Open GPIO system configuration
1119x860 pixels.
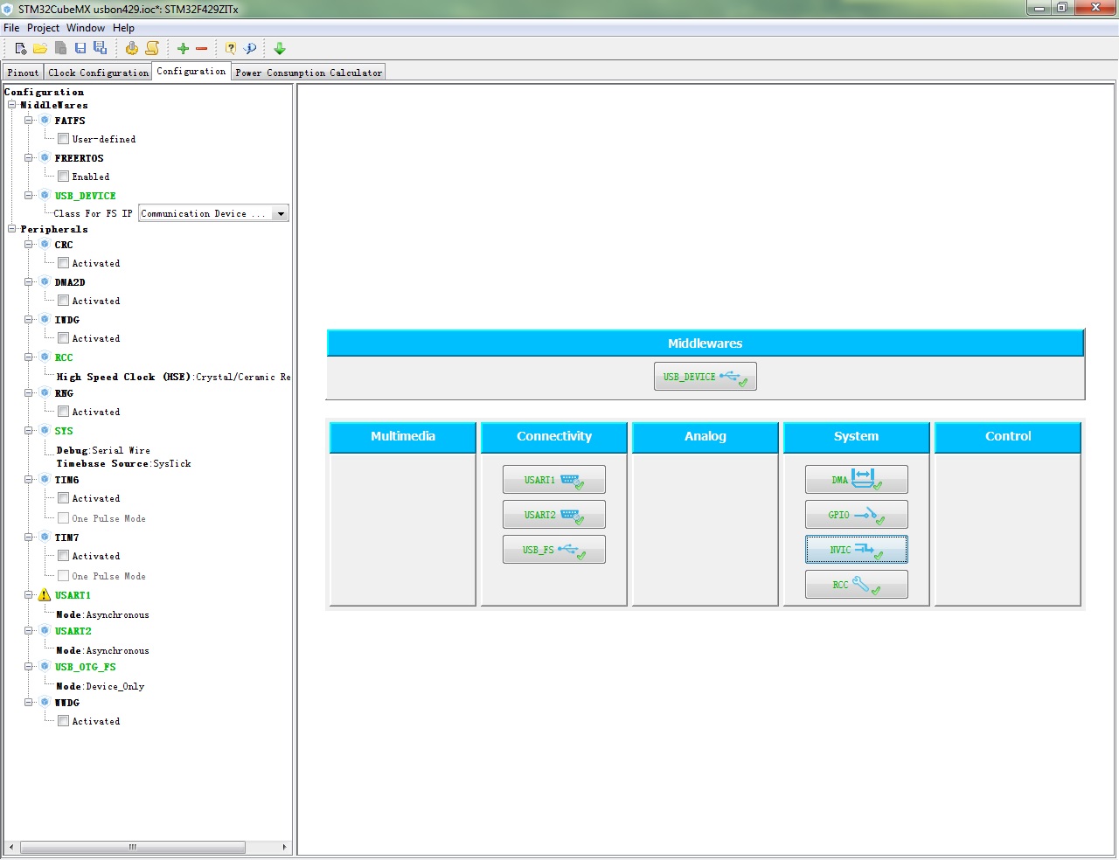point(856,515)
